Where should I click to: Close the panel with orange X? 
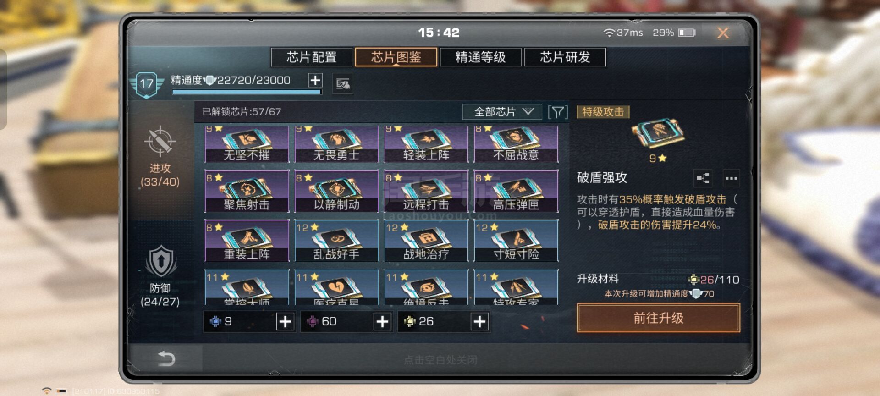pyautogui.click(x=723, y=33)
